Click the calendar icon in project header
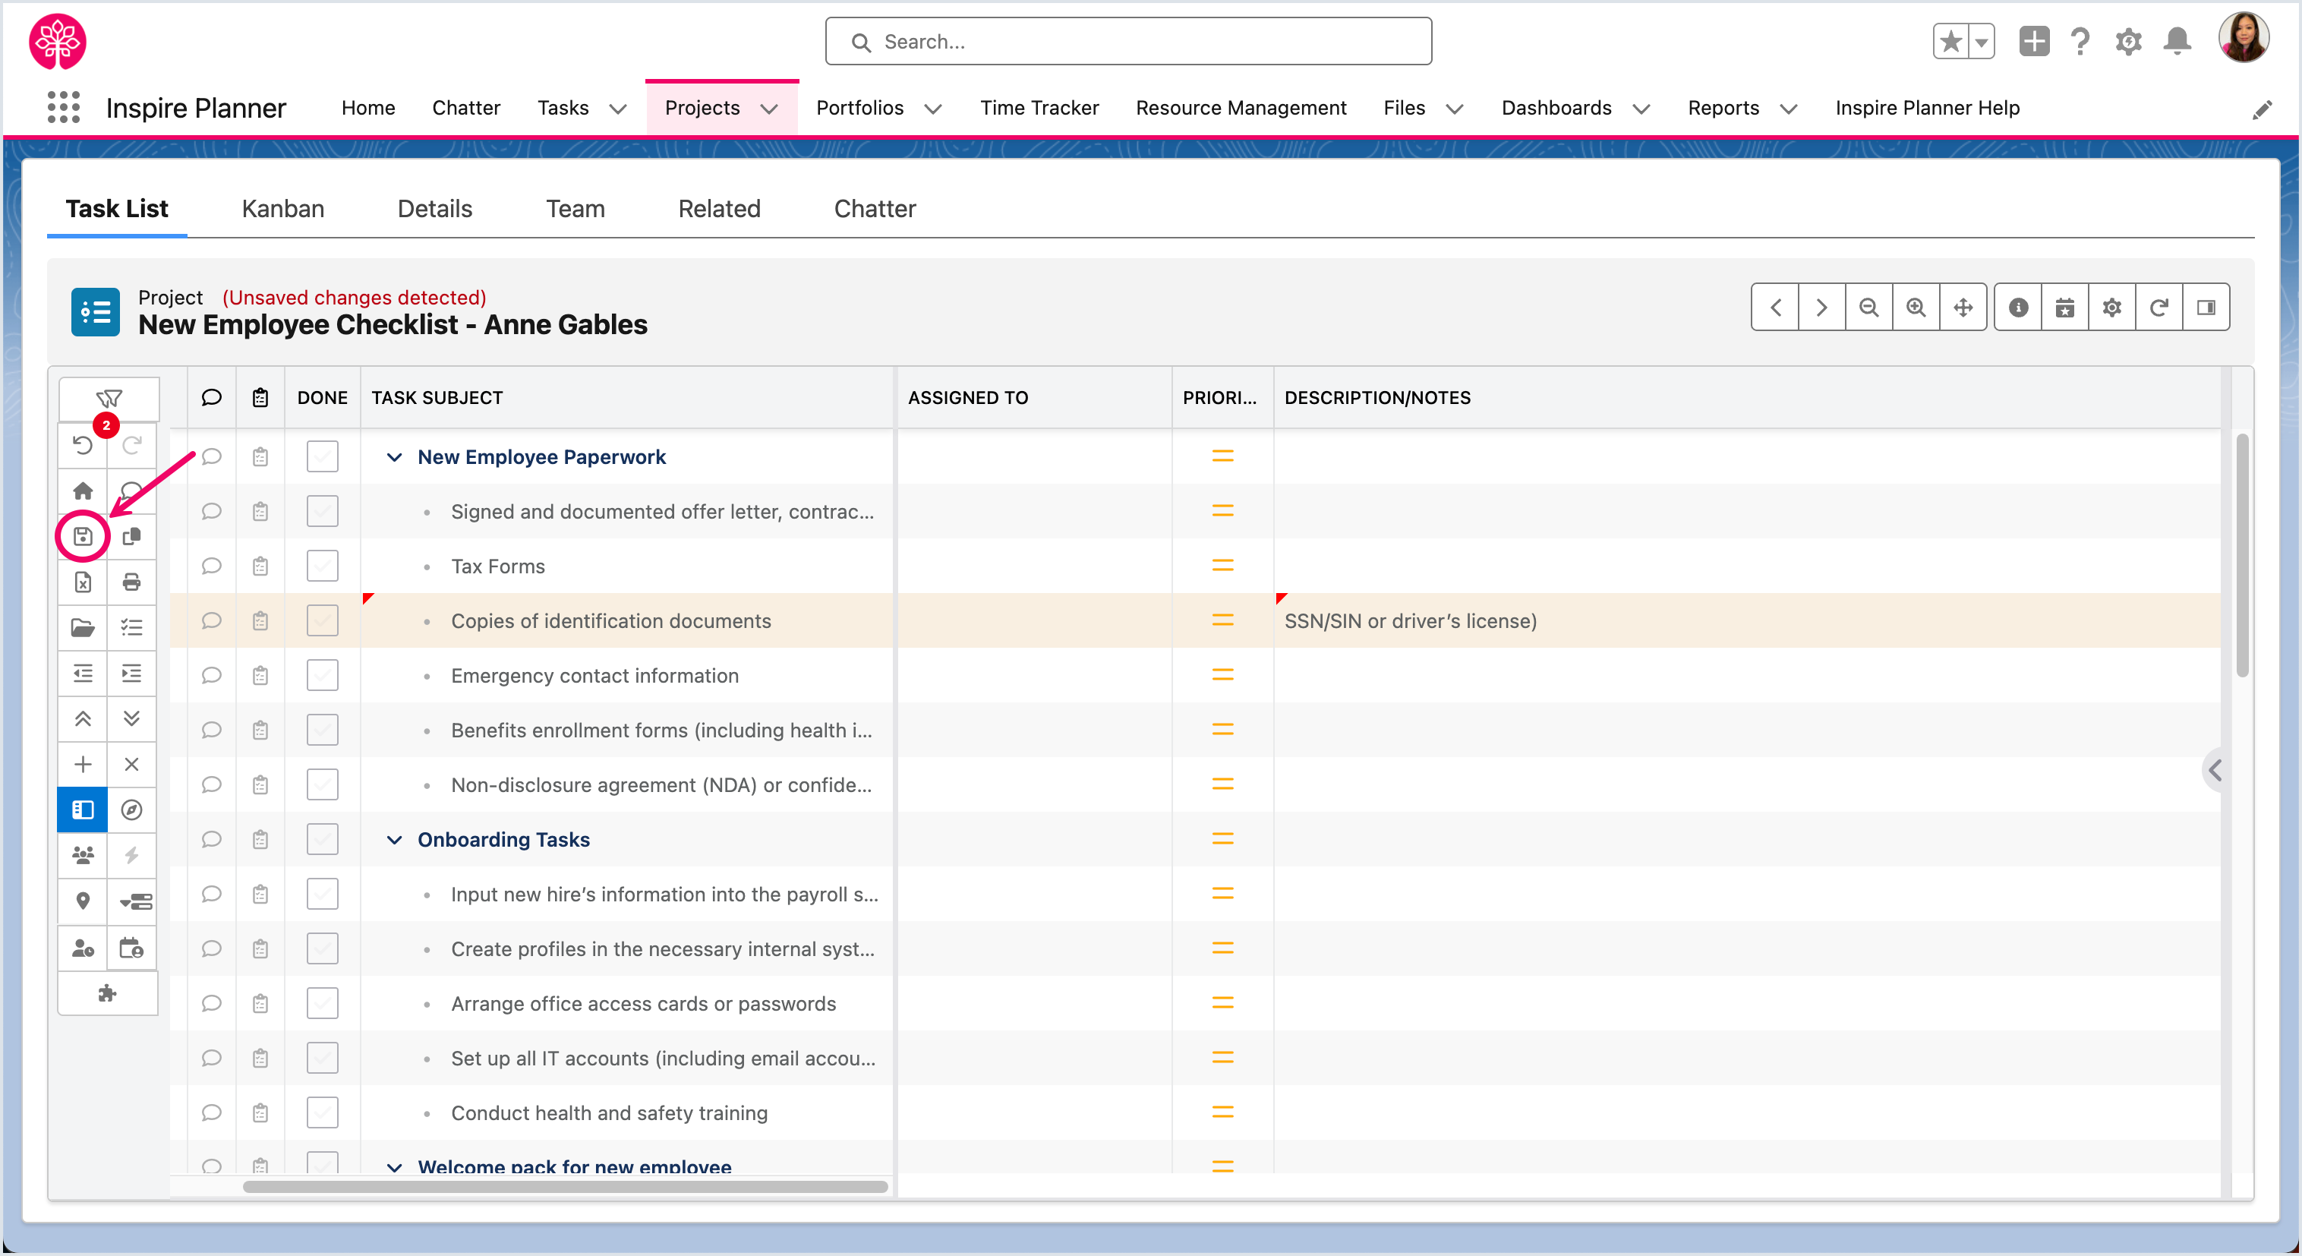Viewport: 2302px width, 1256px height. [x=2064, y=308]
